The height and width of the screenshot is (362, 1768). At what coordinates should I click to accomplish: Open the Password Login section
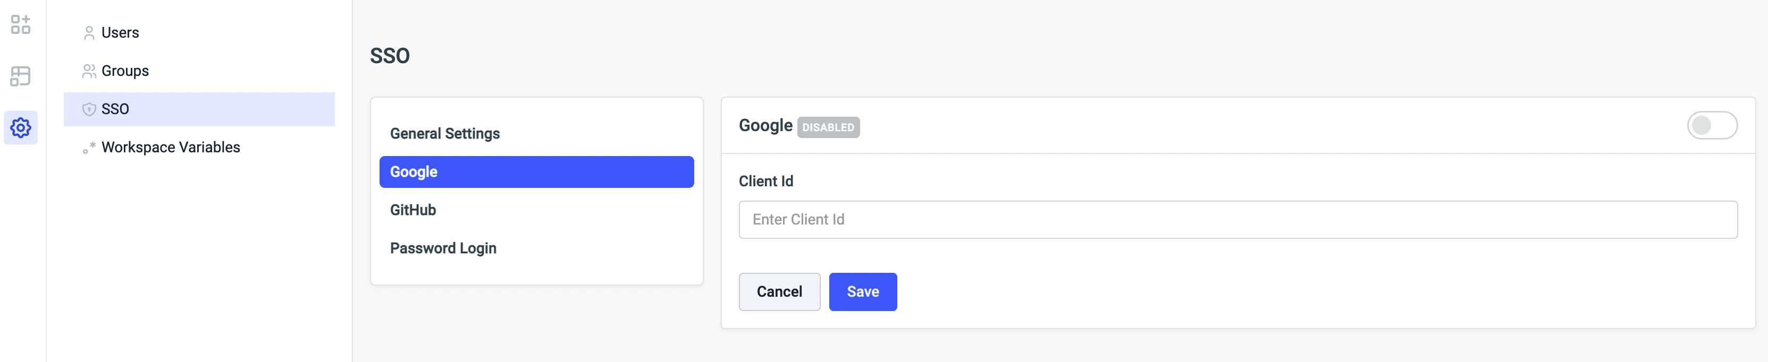tap(443, 248)
